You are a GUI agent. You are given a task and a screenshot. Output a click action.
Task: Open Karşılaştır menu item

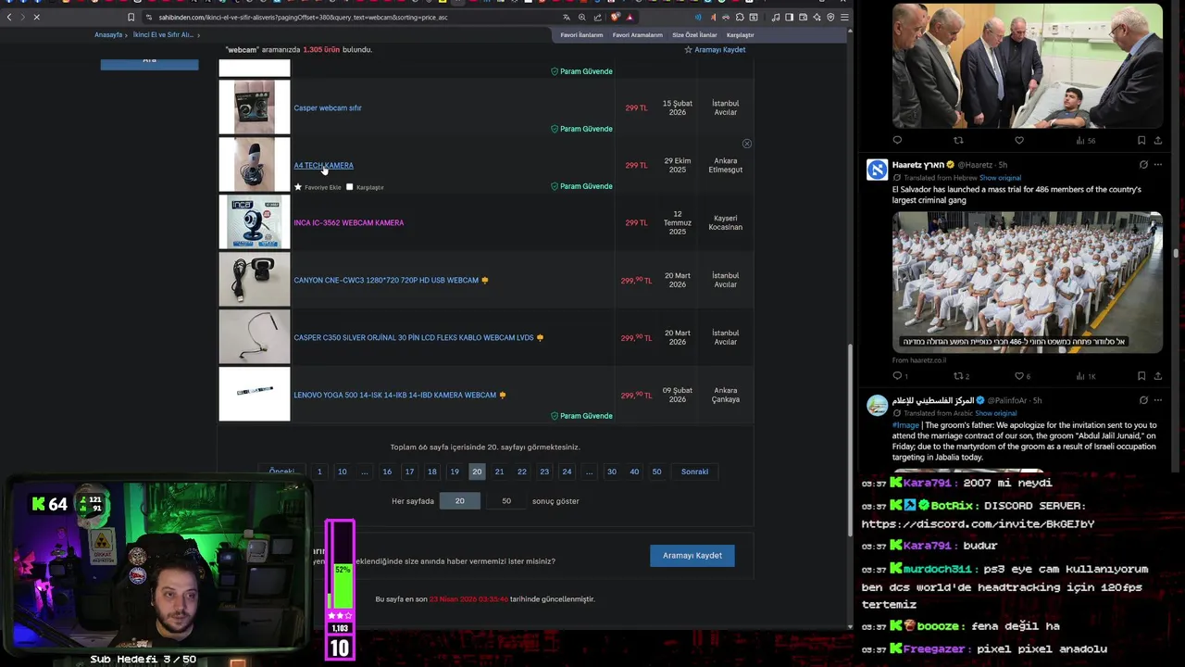pos(741,35)
